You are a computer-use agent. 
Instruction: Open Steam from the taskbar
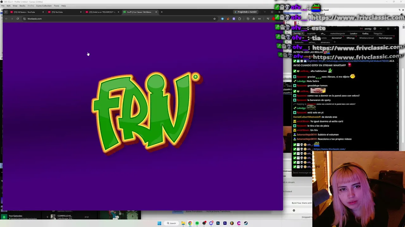(x=246, y=223)
